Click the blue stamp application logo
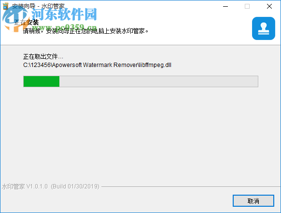 pos(264,28)
